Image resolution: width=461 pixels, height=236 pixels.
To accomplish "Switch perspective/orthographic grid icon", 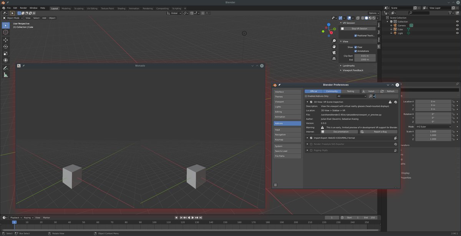I will tap(334, 58).
